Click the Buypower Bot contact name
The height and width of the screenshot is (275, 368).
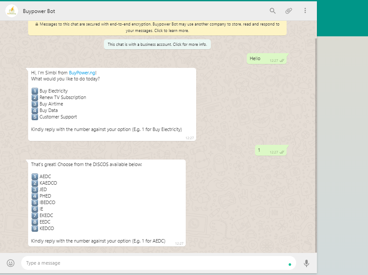39,11
